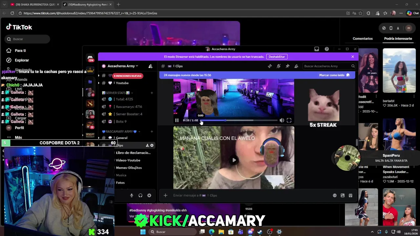
Task: Open Discord video in fullscreen
Action: [289, 120]
